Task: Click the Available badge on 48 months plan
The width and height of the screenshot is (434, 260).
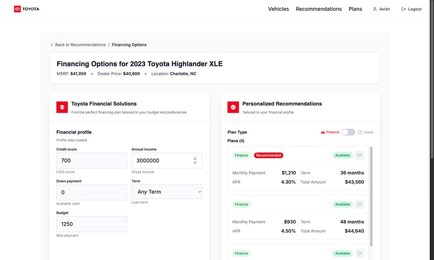Action: coord(342,205)
